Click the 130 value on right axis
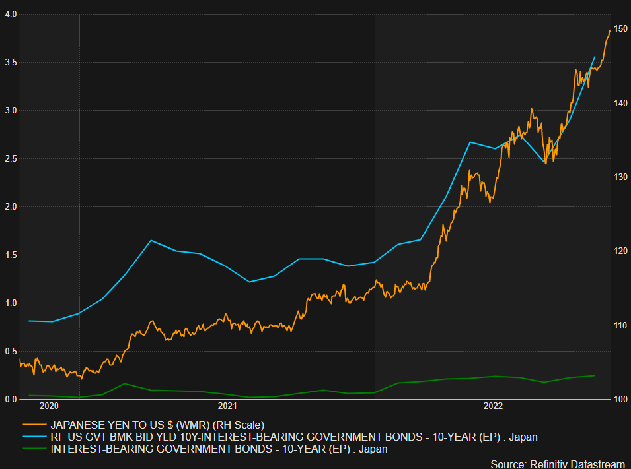Image resolution: width=631 pixels, height=469 pixels. (621, 177)
